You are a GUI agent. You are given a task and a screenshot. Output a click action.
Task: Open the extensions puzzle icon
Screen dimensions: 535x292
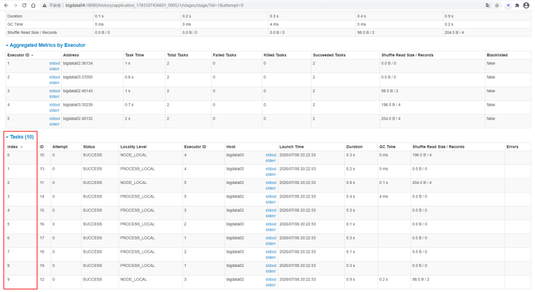point(517,5)
